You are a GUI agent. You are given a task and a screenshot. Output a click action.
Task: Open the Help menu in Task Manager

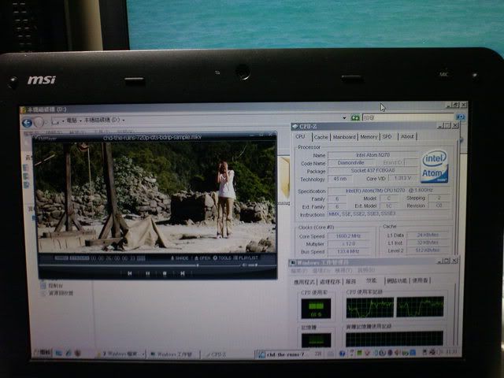[365, 270]
